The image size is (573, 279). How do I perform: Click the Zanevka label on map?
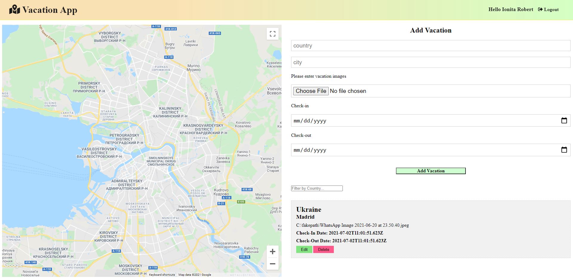223,160
